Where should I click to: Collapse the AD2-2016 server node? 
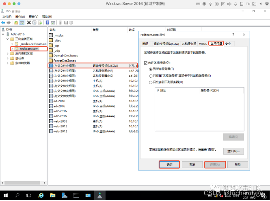(3, 34)
